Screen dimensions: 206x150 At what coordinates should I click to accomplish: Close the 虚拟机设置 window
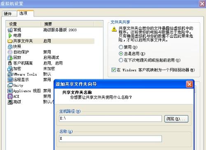click(x=202, y=4)
